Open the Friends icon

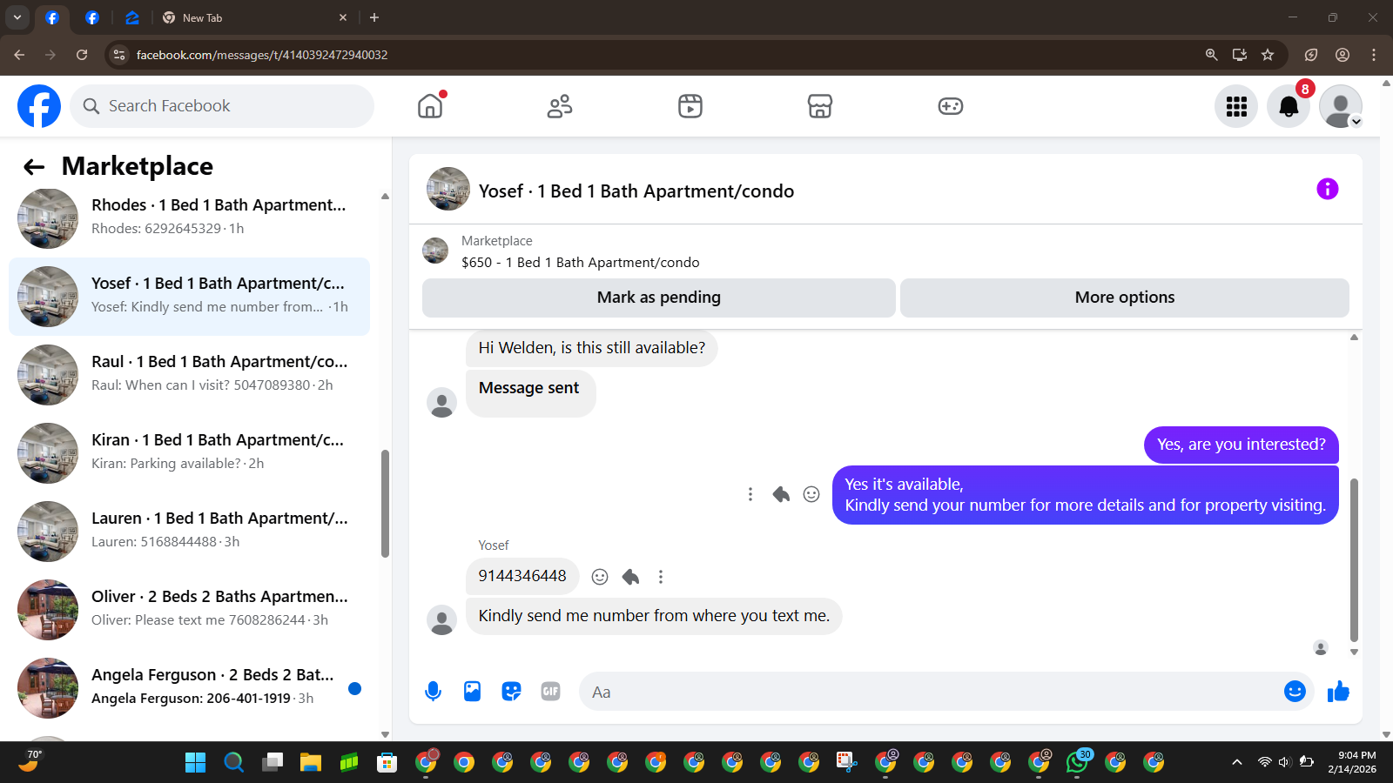point(560,106)
